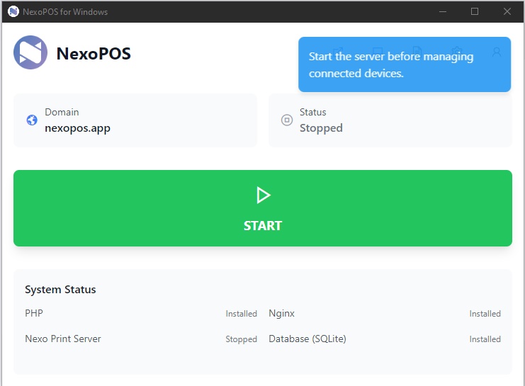Click the 'Status' label in the card

click(x=312, y=112)
